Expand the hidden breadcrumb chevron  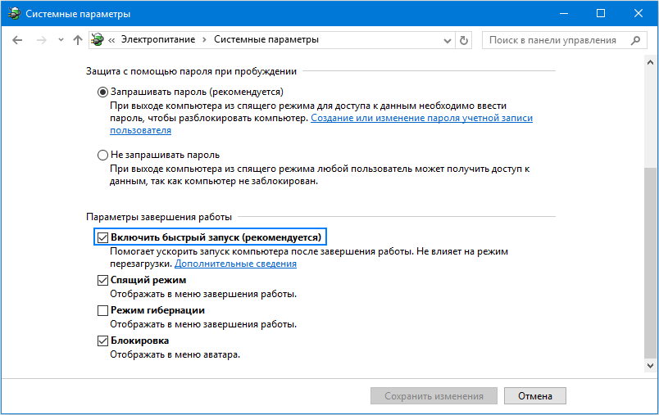pos(114,40)
